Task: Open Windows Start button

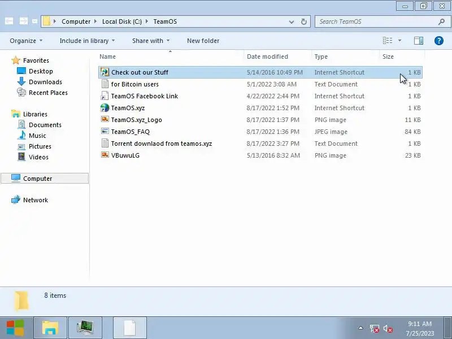Action: point(16,328)
